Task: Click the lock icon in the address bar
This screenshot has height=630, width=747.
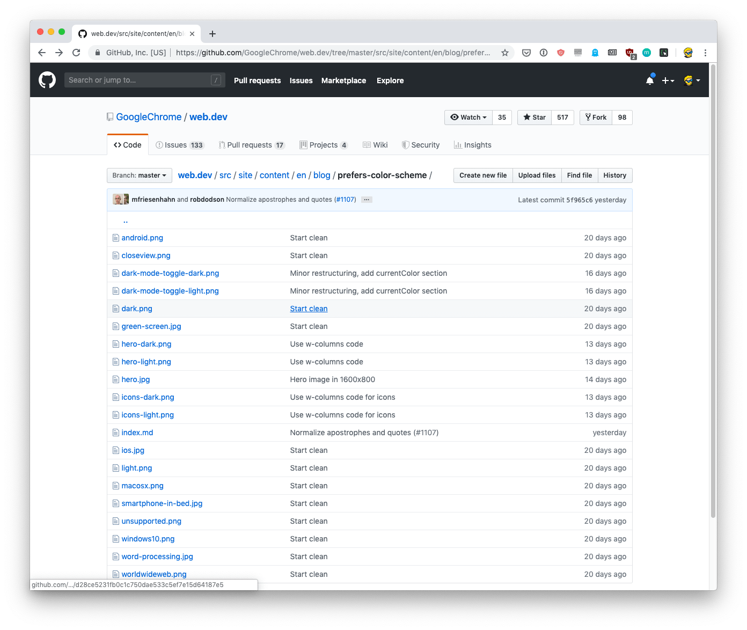Action: pos(98,53)
